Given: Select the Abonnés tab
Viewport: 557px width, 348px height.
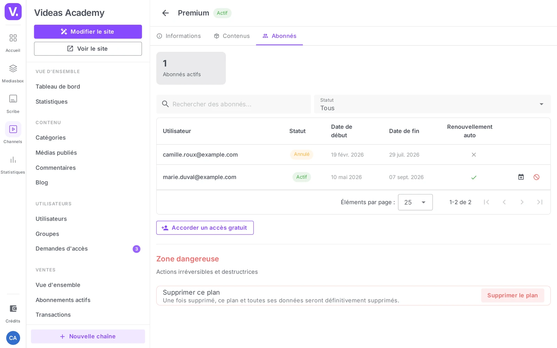Looking at the screenshot, I should (280, 36).
